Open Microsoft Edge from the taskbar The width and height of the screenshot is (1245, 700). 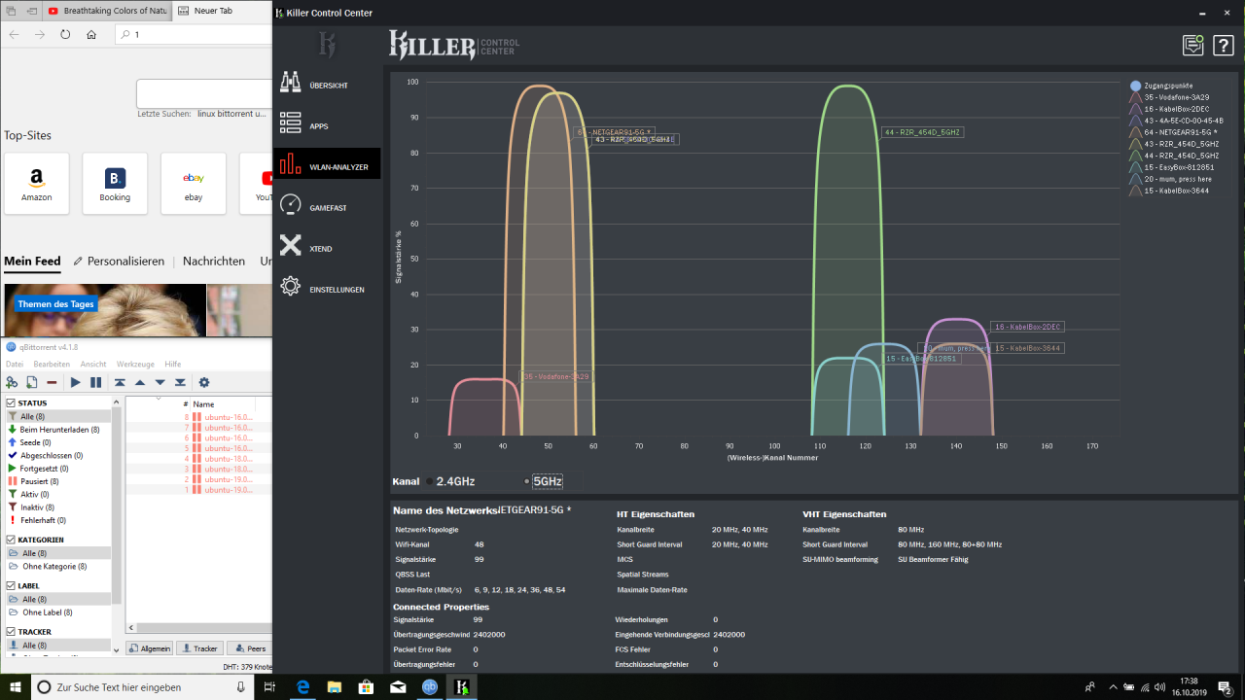[x=302, y=686]
